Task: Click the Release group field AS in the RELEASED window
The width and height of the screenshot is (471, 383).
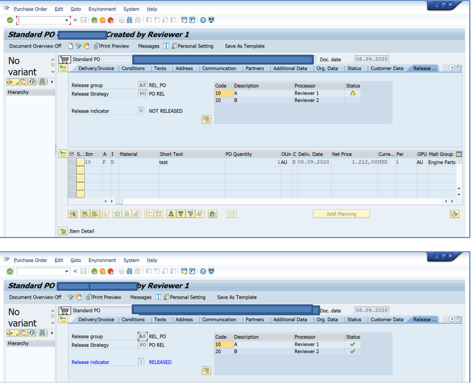Action: 143,337
